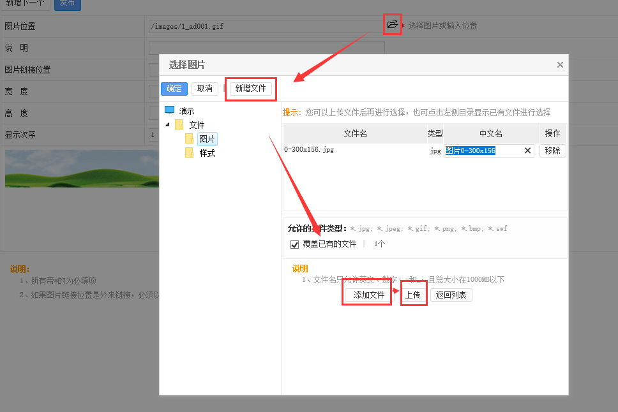The height and width of the screenshot is (412, 618).
Task: Go back via 返回列表 button
Action: pos(451,295)
